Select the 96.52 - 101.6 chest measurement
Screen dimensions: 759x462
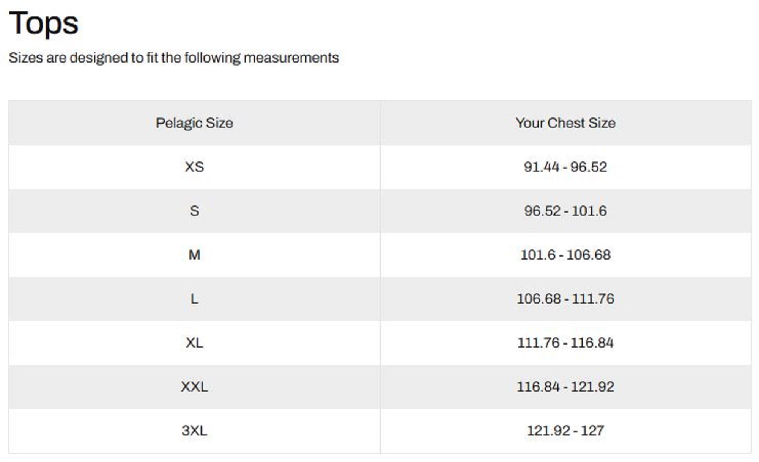click(x=565, y=211)
